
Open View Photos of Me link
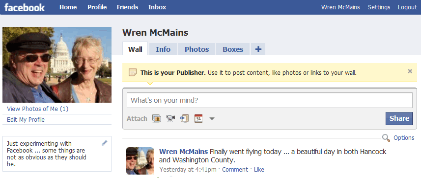[38, 109]
